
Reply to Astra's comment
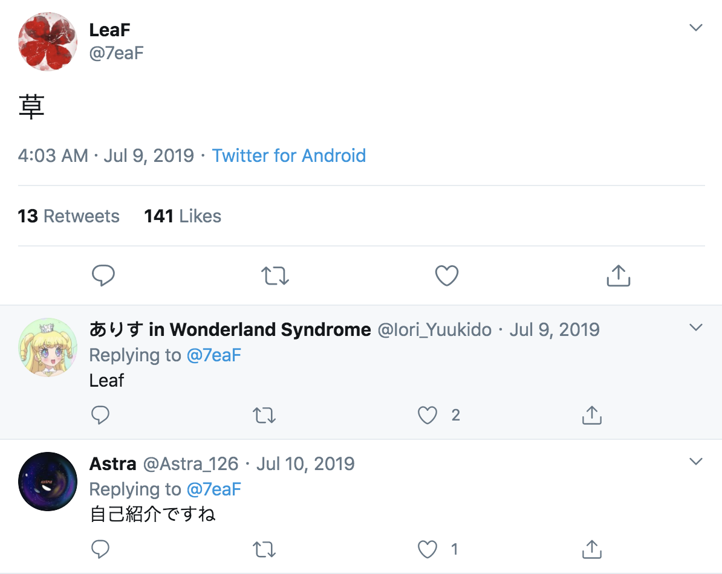(x=100, y=549)
